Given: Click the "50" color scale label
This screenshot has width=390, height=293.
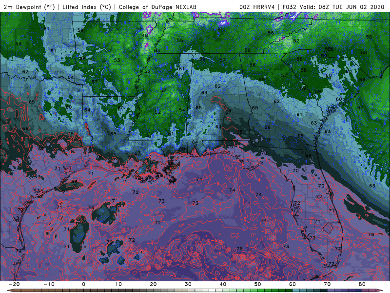Looking at the screenshot, I should [258, 284].
